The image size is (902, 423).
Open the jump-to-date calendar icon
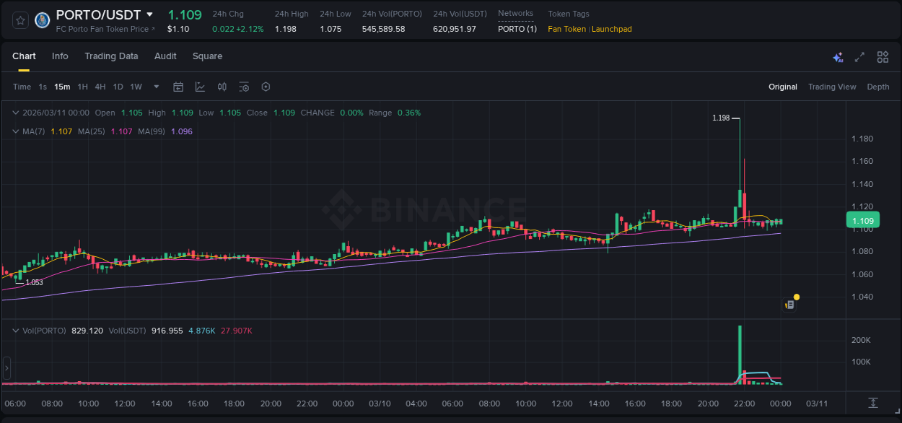point(178,87)
